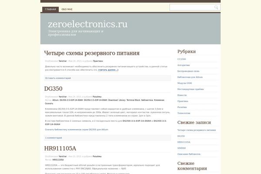The width and height of the screenshot is (261, 174).
Task: Open the HR911105A post title
Action: 60,148
